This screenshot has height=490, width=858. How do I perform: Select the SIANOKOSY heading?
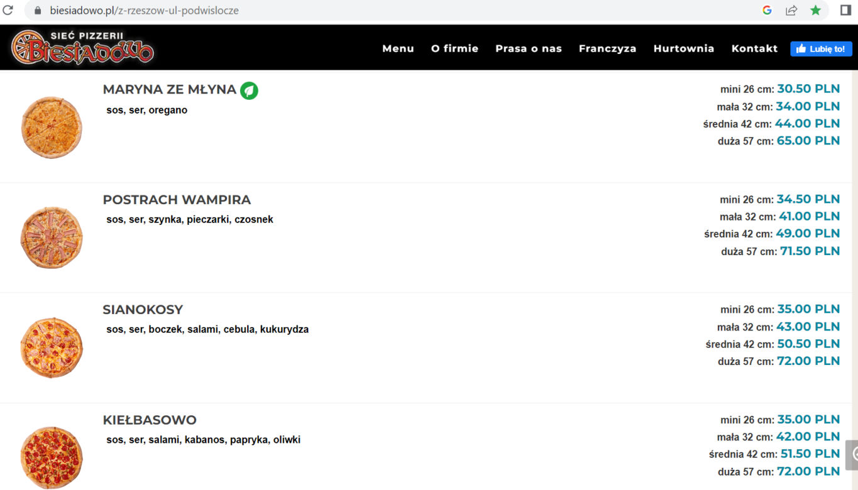[143, 310]
